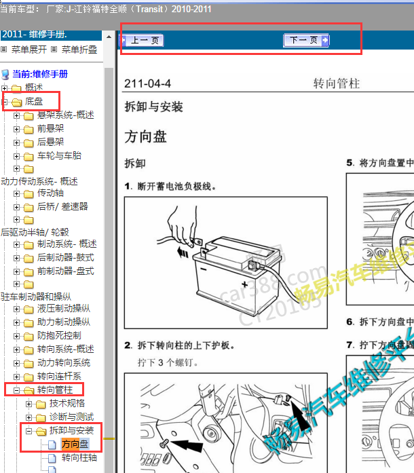Select 助力制动操纵 in the tree
Viewport: 414px width, 473px height.
(x=64, y=322)
